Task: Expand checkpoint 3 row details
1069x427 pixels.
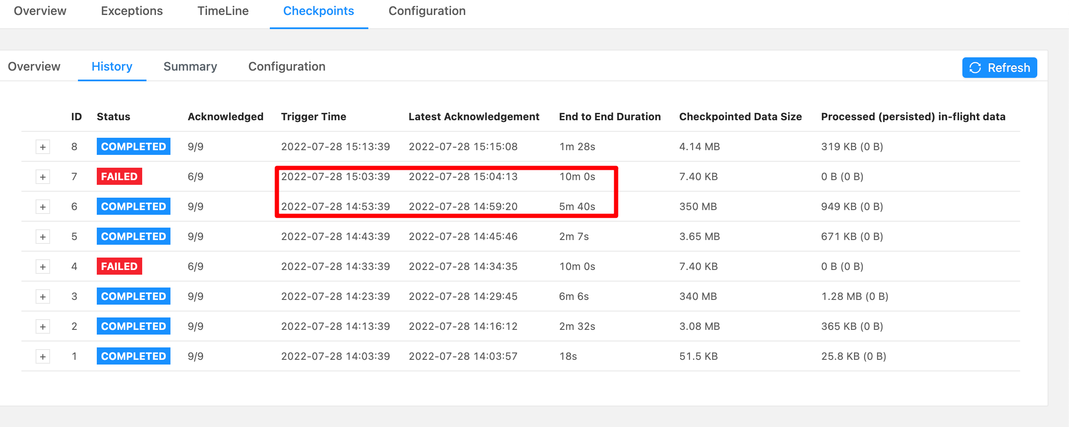Action: coord(43,297)
